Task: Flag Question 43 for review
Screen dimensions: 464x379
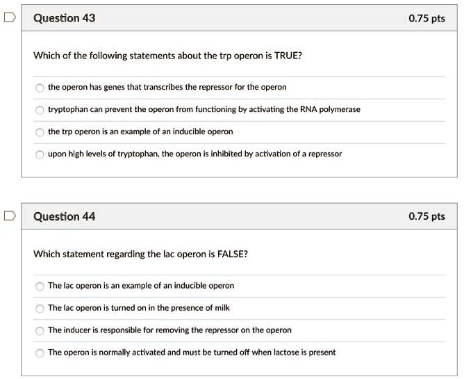Action: tap(8, 18)
